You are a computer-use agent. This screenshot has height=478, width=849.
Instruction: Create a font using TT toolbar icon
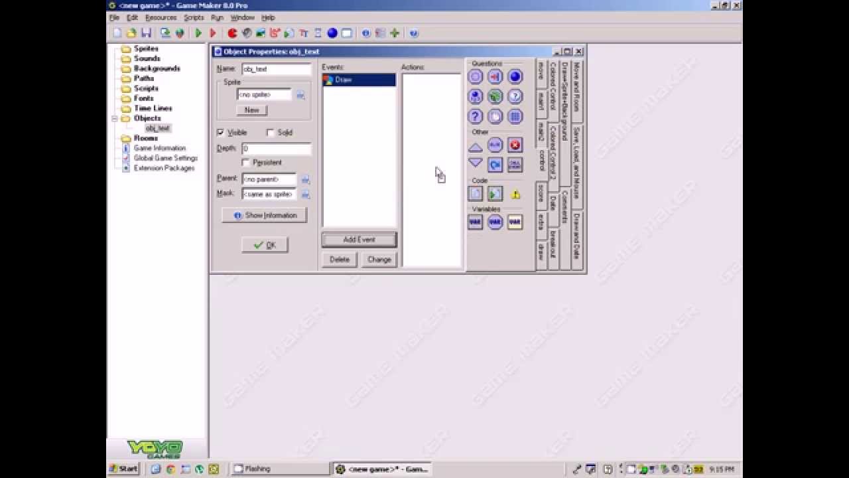(x=304, y=33)
